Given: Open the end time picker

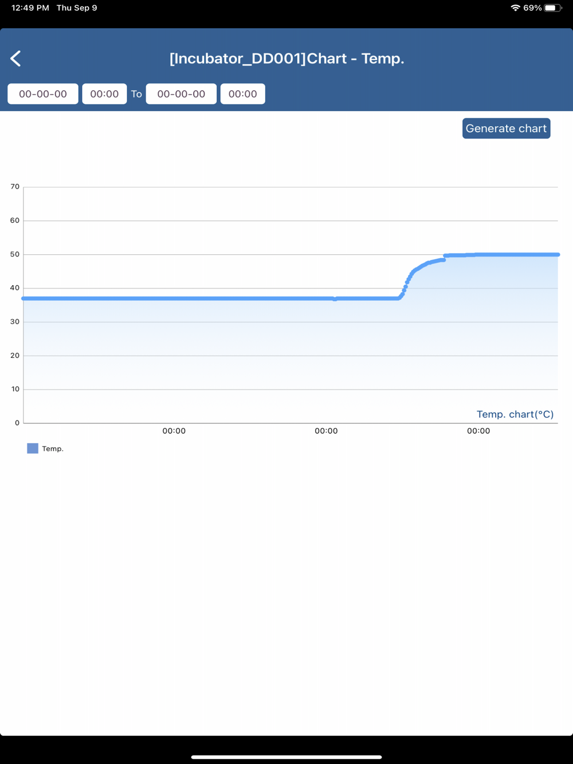Looking at the screenshot, I should 243,94.
